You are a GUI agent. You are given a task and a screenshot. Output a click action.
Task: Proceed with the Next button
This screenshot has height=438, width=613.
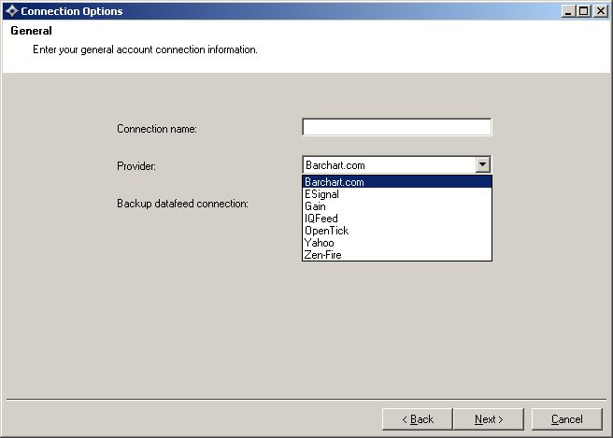489,419
